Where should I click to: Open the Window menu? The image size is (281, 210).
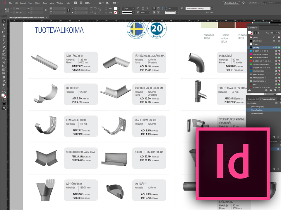click(60, 3)
